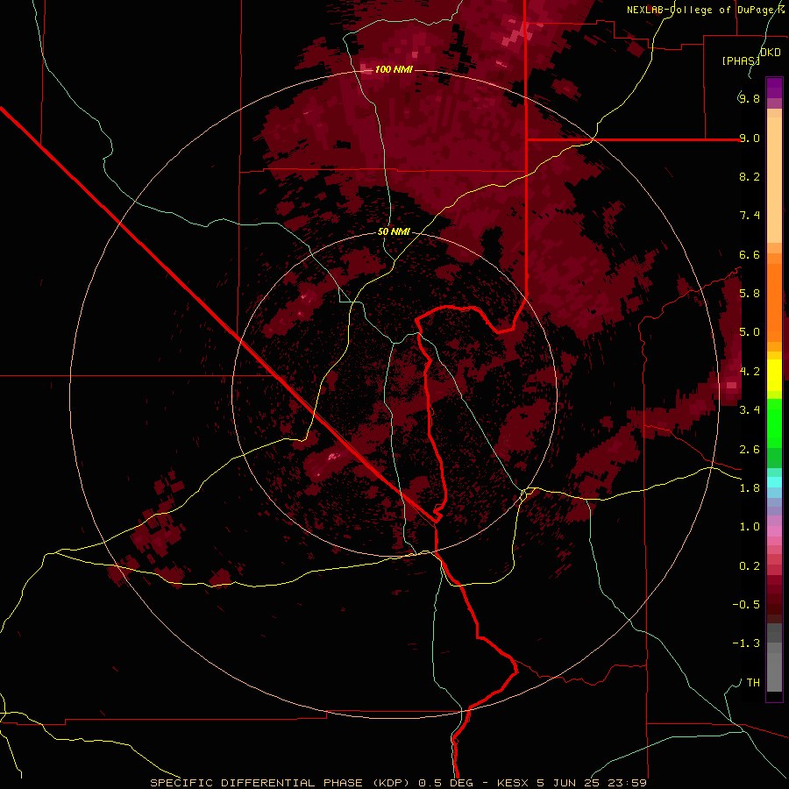Click the "3.4" value on color scale
This screenshot has height=789, width=789.
click(750, 410)
